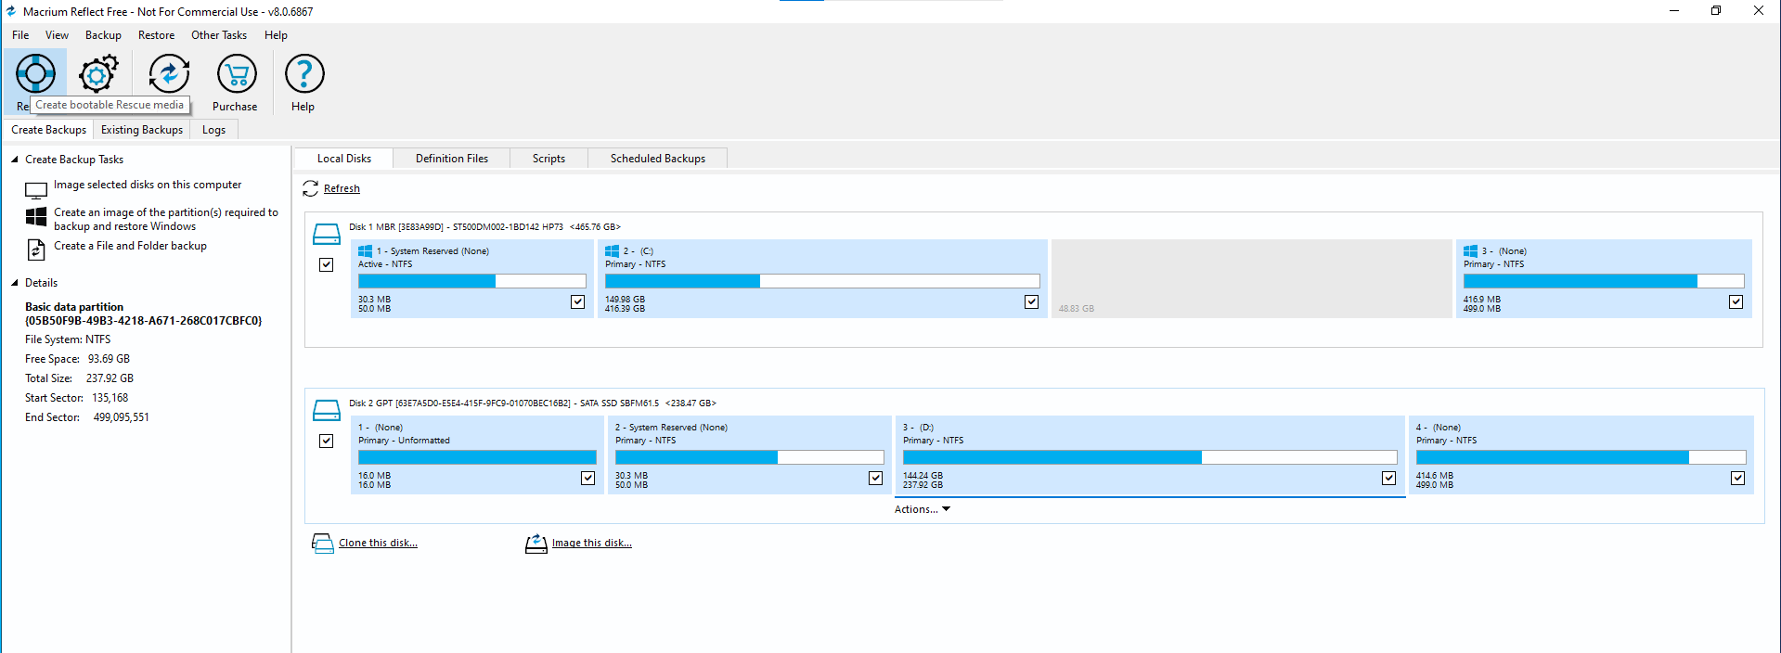Switch to the Scripts tab
1781x653 pixels.
click(x=549, y=159)
